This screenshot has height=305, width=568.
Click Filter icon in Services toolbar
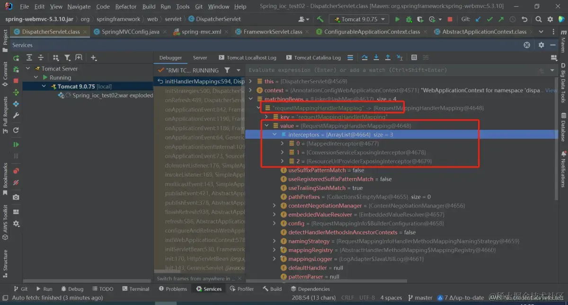67,58
